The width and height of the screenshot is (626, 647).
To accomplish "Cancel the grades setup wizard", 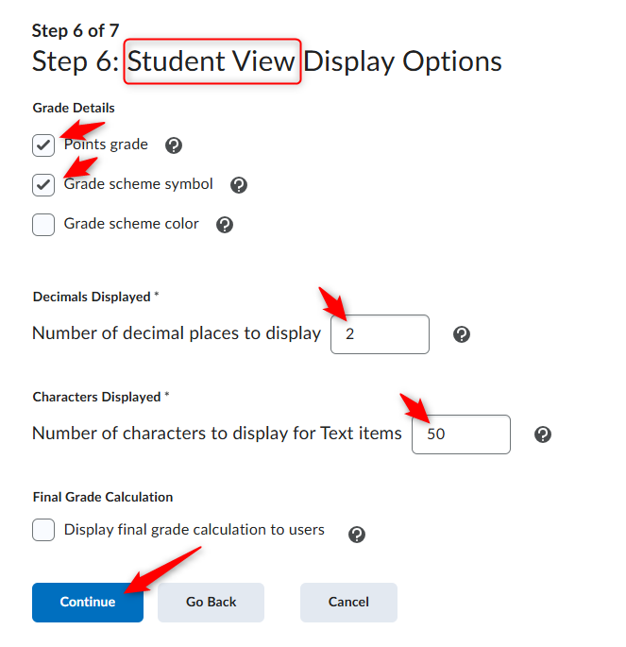I will [x=348, y=603].
